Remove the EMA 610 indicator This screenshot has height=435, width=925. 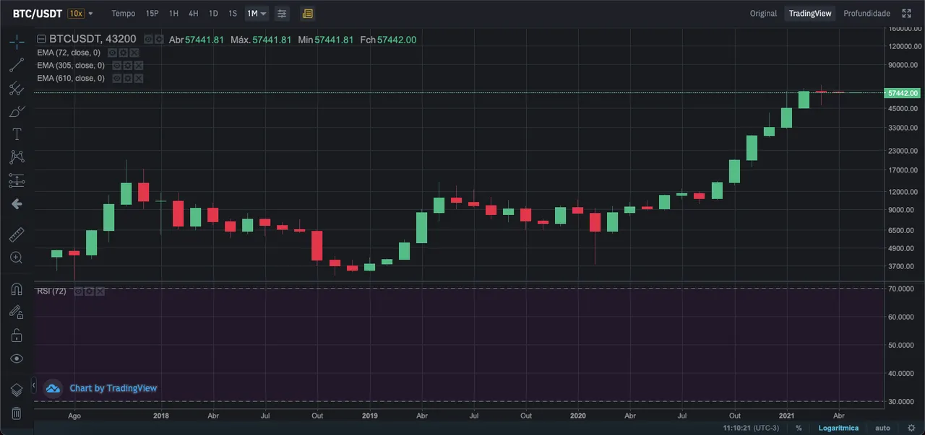pyautogui.click(x=138, y=78)
